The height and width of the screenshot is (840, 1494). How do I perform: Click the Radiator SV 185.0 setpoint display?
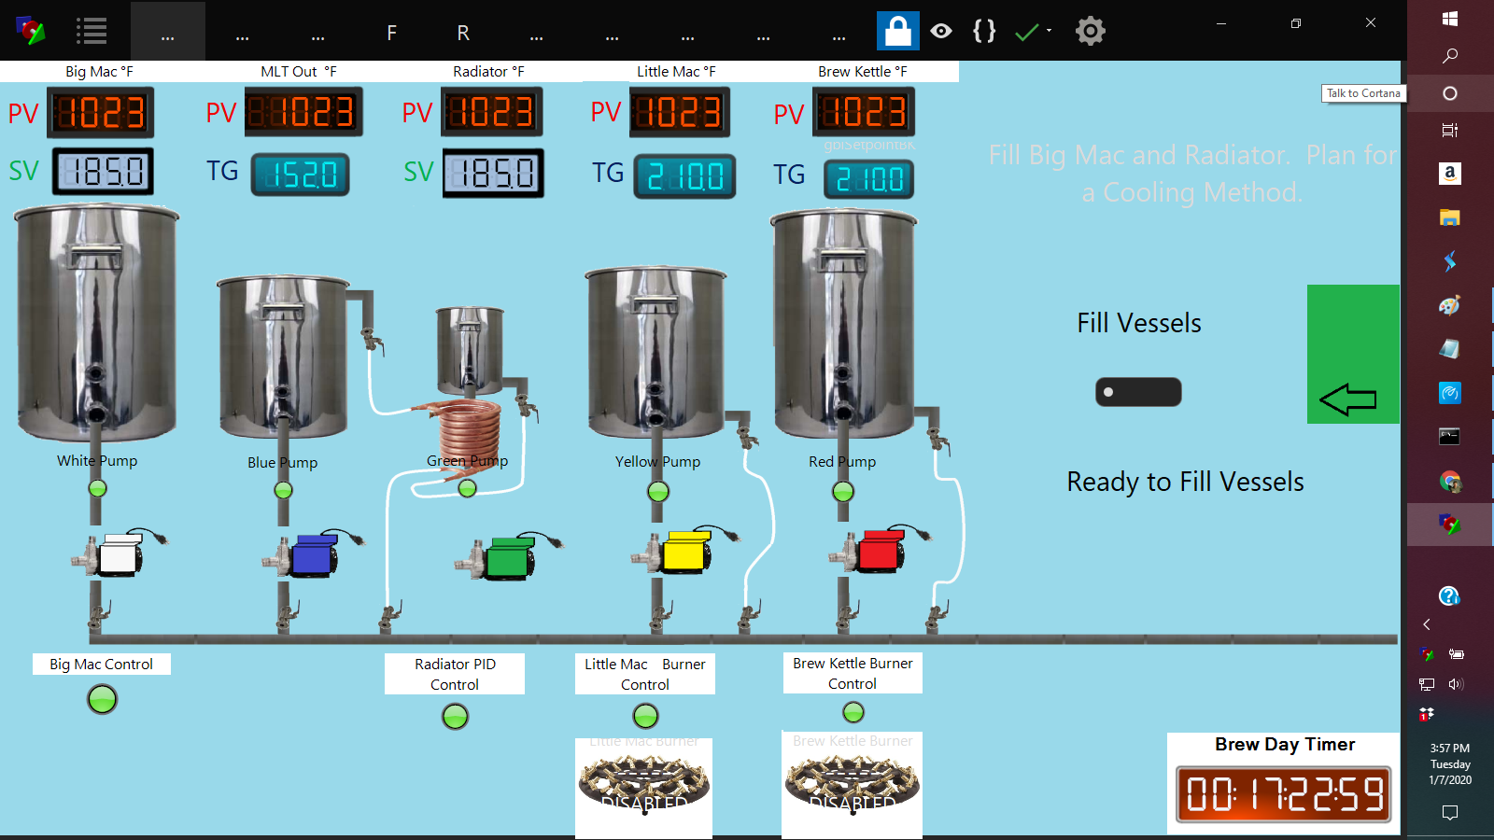point(493,174)
